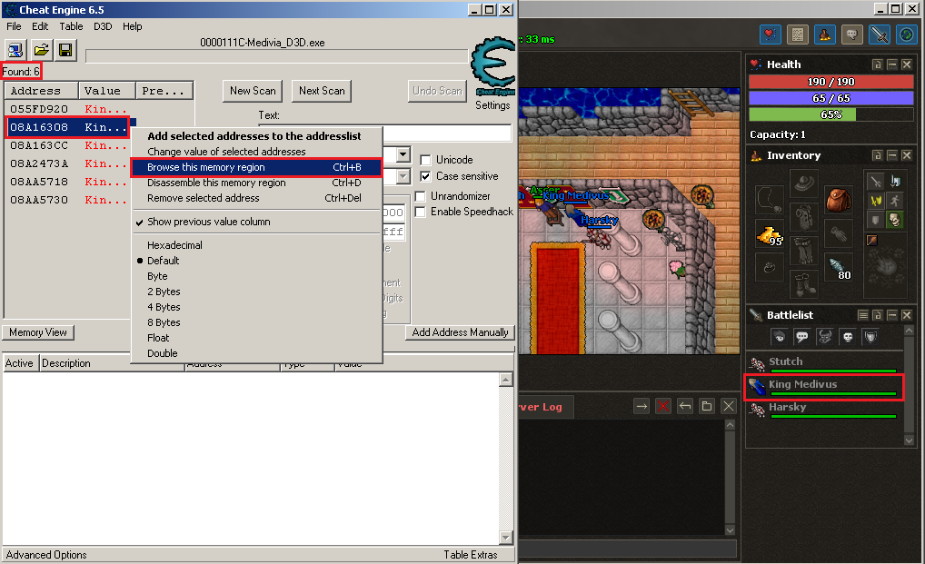Screen dimensions: 925x564
Task: Open Table Extras
Action: click(x=471, y=555)
